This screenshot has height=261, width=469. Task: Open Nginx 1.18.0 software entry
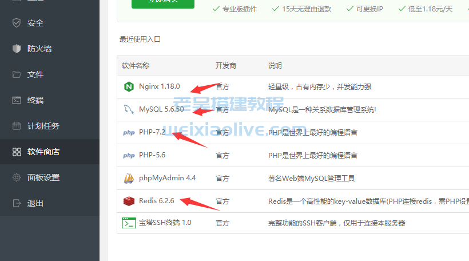click(160, 86)
